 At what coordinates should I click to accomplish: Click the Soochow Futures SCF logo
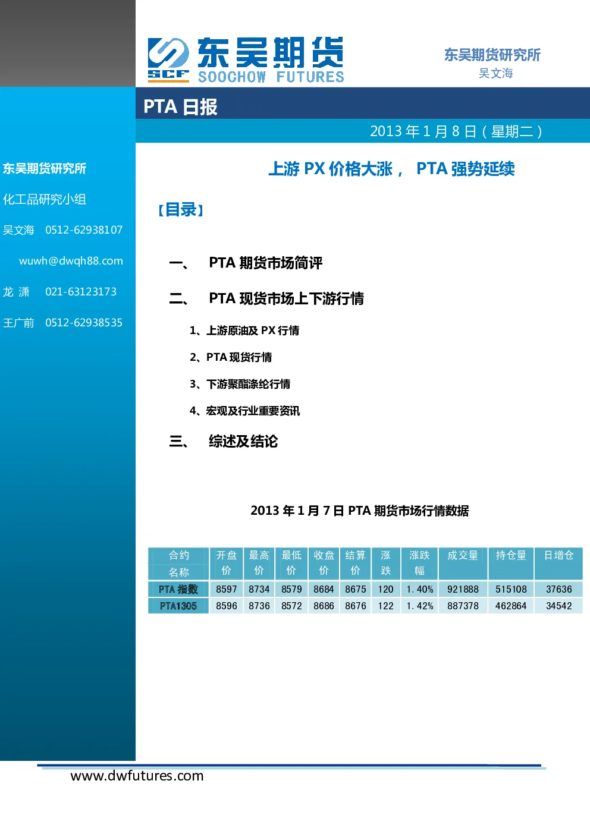pyautogui.click(x=168, y=59)
